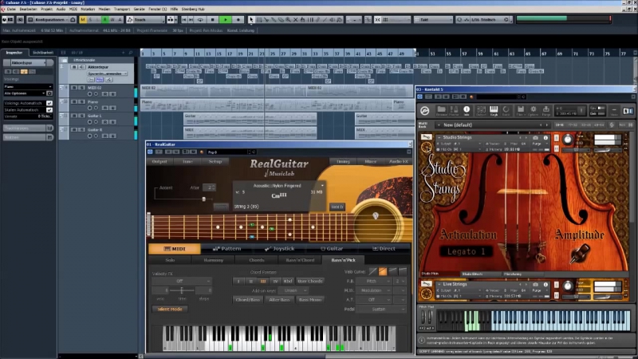Toggle RealGuitar Silent Mode

(x=170, y=309)
